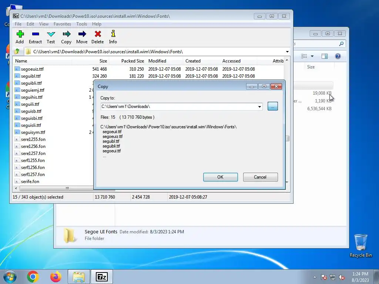Click the 6,536,544 KB entry in Explorer

319,109
